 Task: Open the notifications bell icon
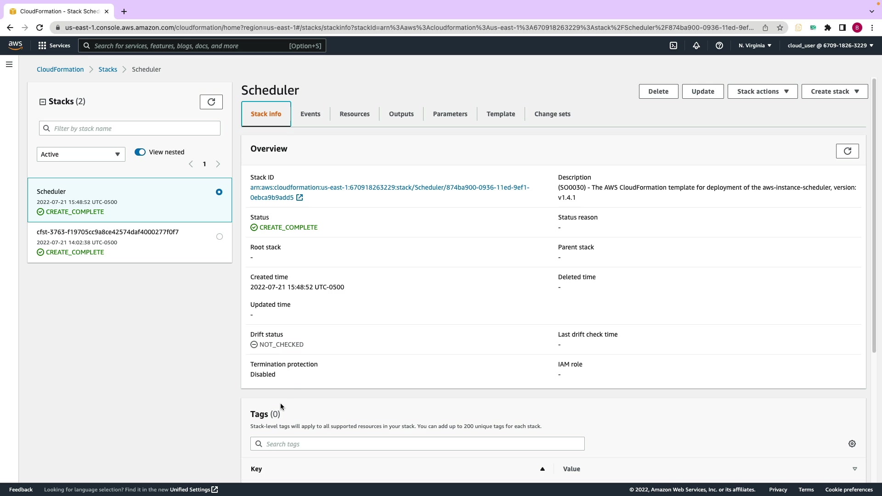[696, 45]
